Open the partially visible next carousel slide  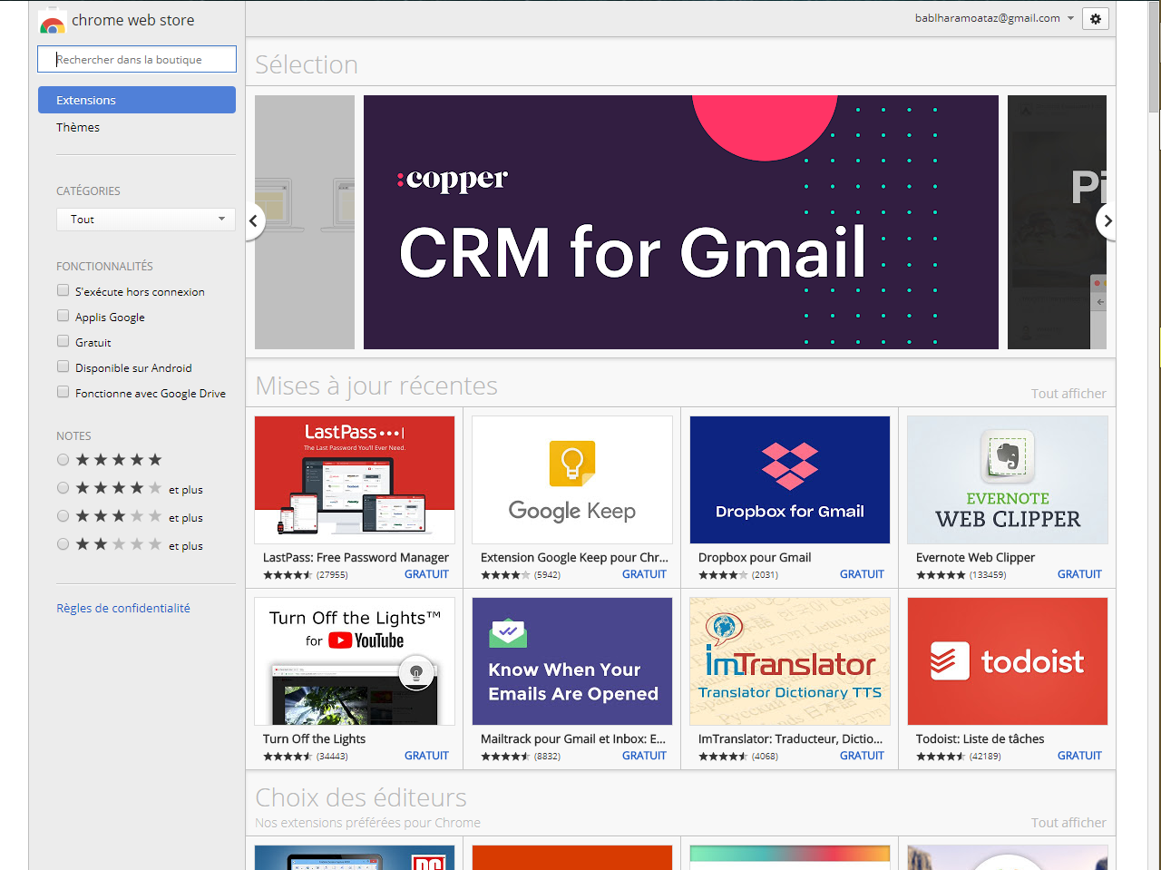(x=1057, y=222)
